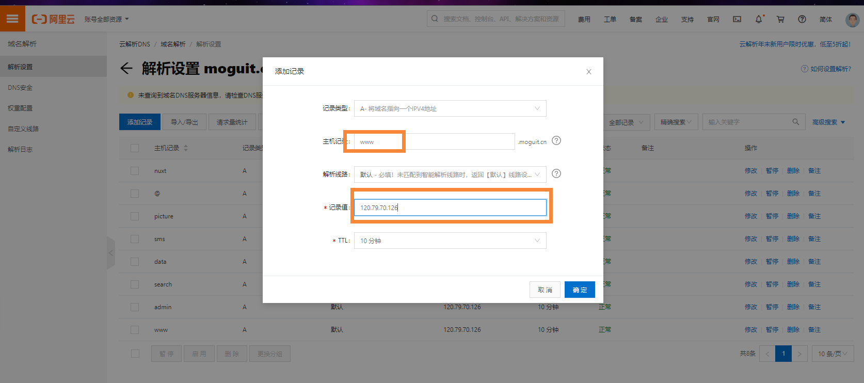Click the 导入/导出 button
The height and width of the screenshot is (383, 864).
point(184,122)
